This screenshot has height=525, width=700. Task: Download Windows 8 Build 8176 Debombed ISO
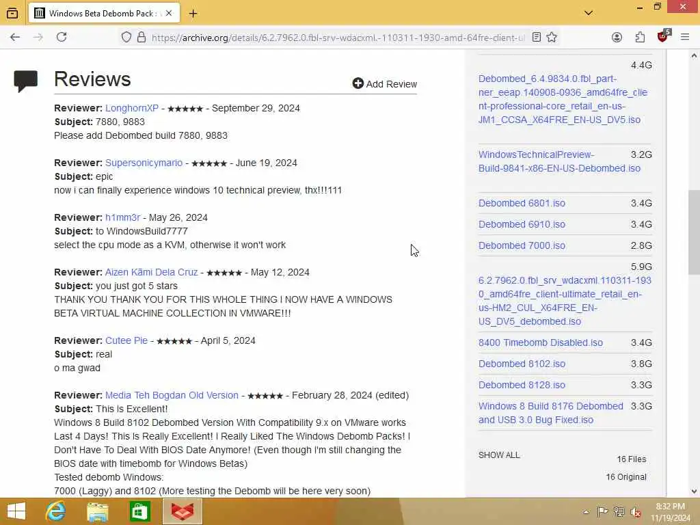coord(551,413)
